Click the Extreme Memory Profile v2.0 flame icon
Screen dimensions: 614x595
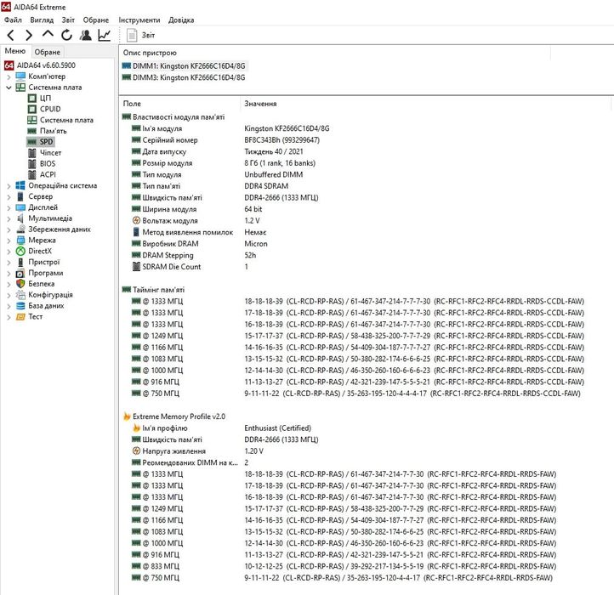127,416
